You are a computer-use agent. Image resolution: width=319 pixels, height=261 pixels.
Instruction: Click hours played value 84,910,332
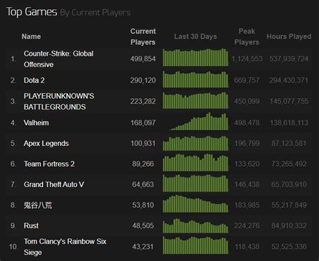click(x=289, y=225)
